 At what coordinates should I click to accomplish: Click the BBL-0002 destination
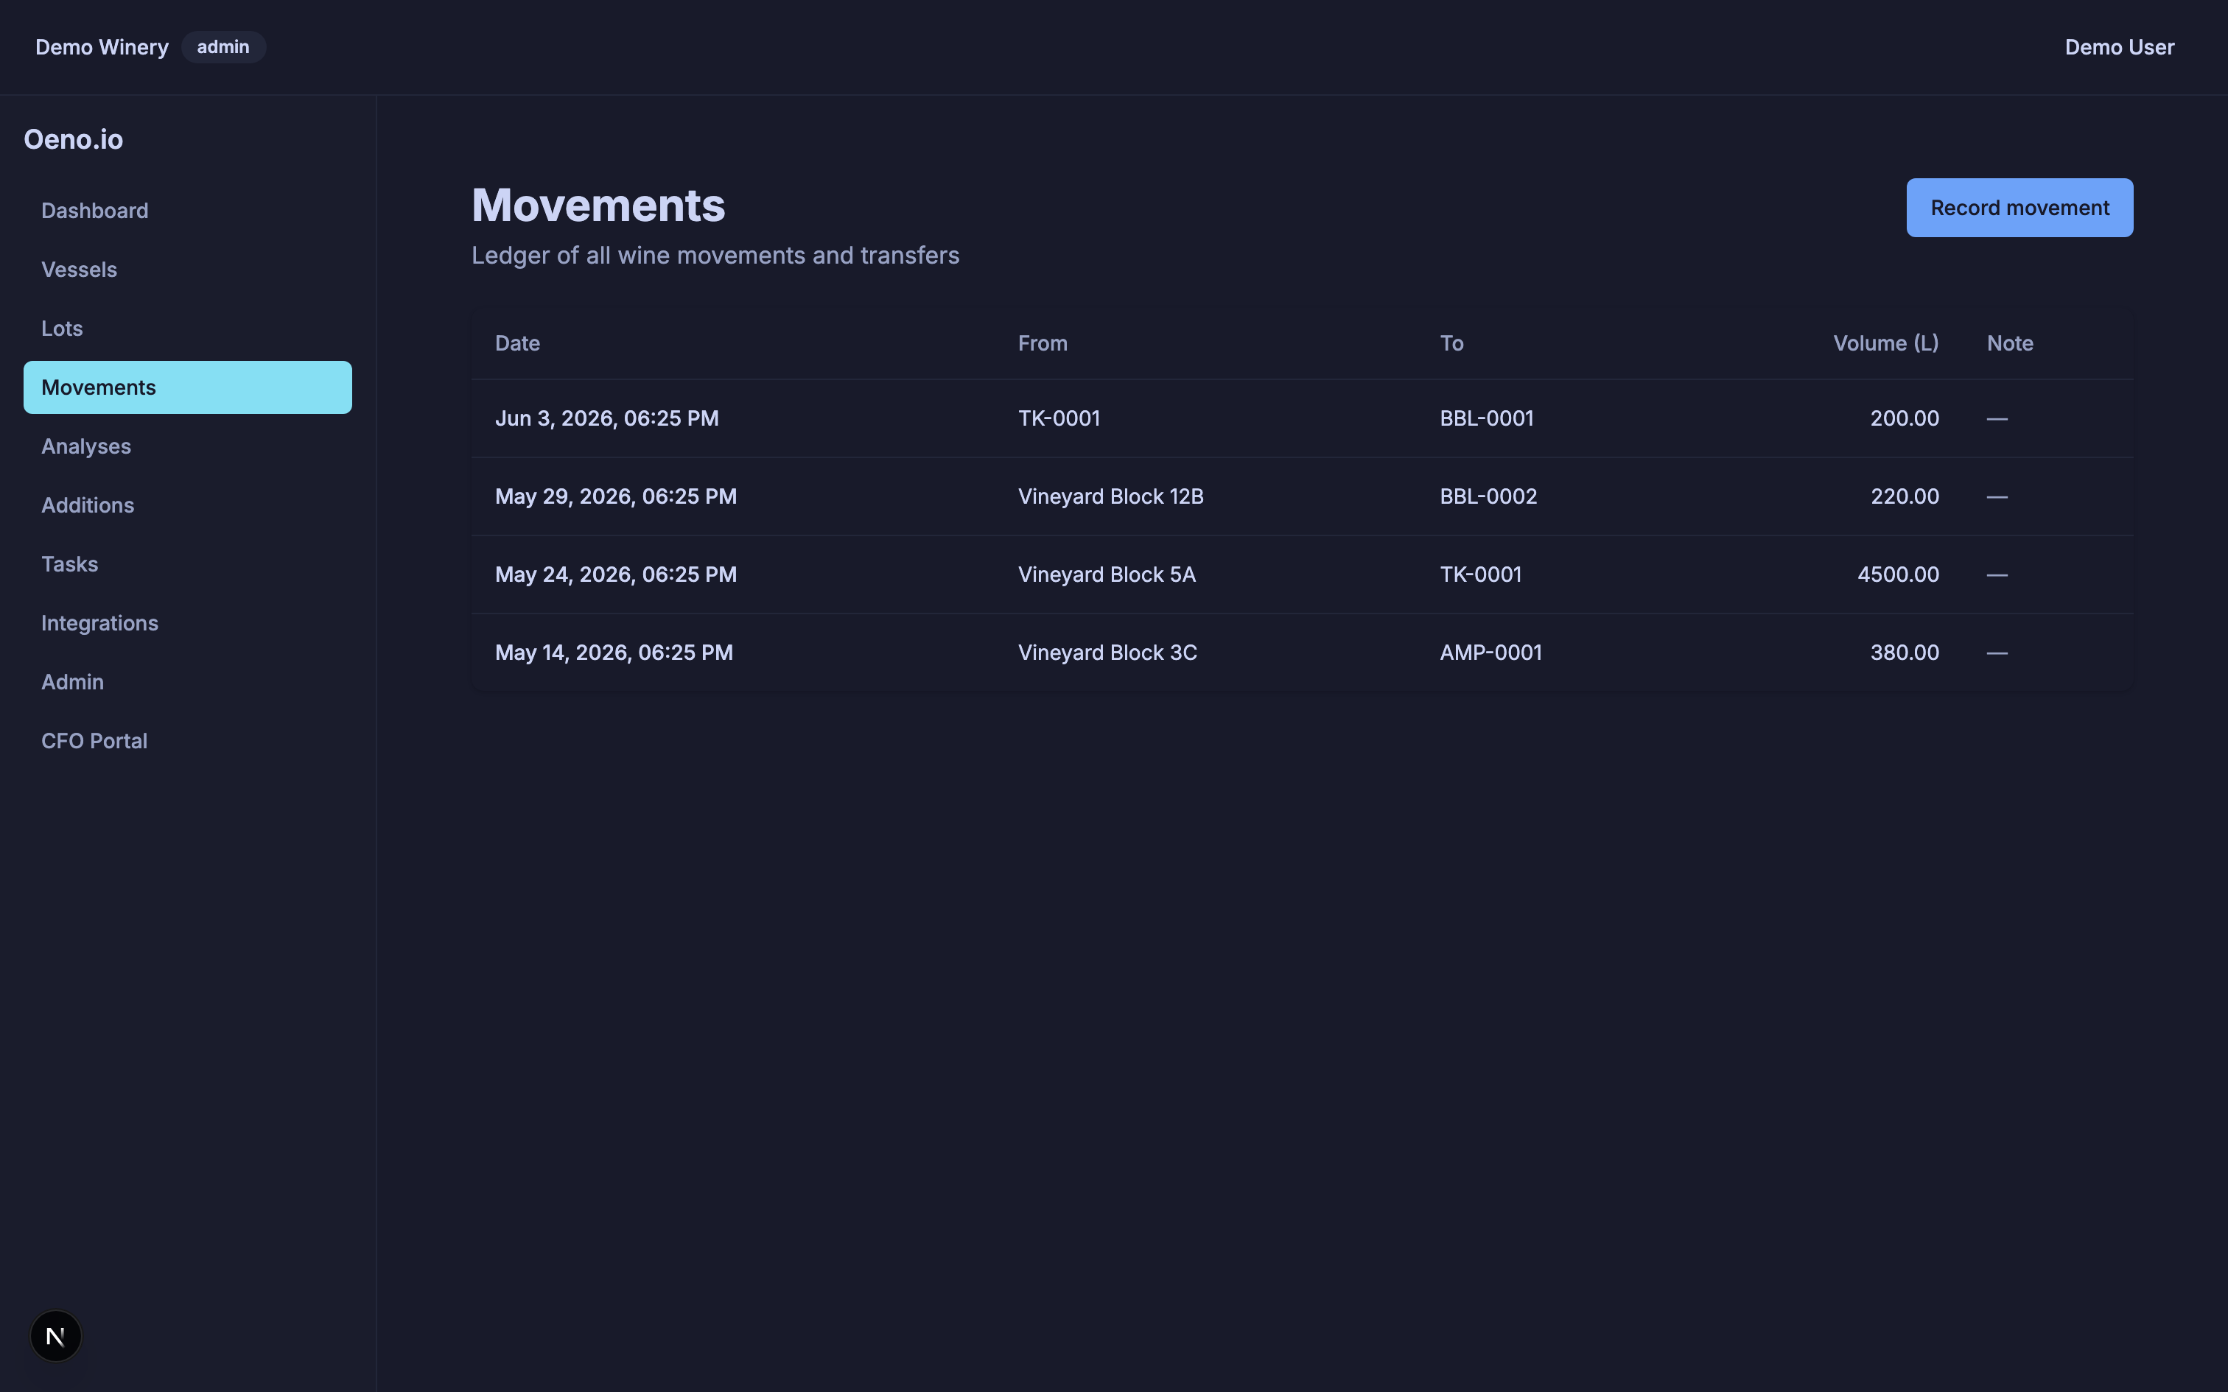[1489, 497]
